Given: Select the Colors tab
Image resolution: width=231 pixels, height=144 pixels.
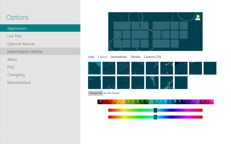Looking at the screenshot, I should 103,57.
